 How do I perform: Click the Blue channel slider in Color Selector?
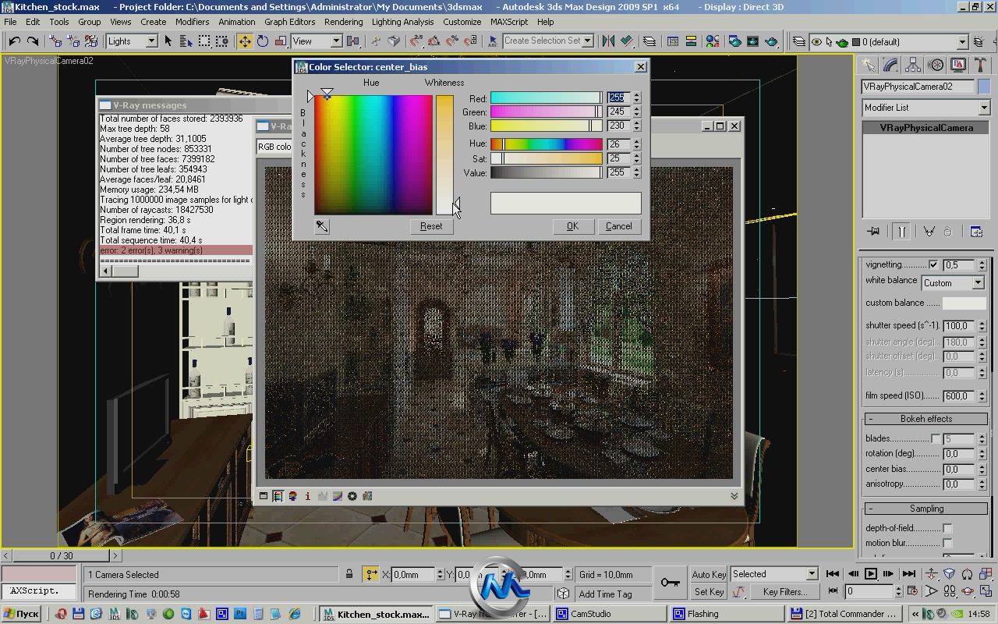(x=546, y=126)
